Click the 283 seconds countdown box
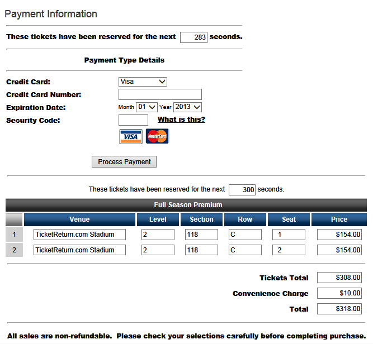The height and width of the screenshot is (344, 373). pos(193,37)
